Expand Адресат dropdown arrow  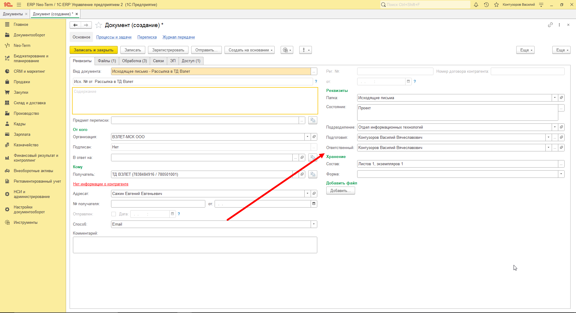(x=307, y=193)
